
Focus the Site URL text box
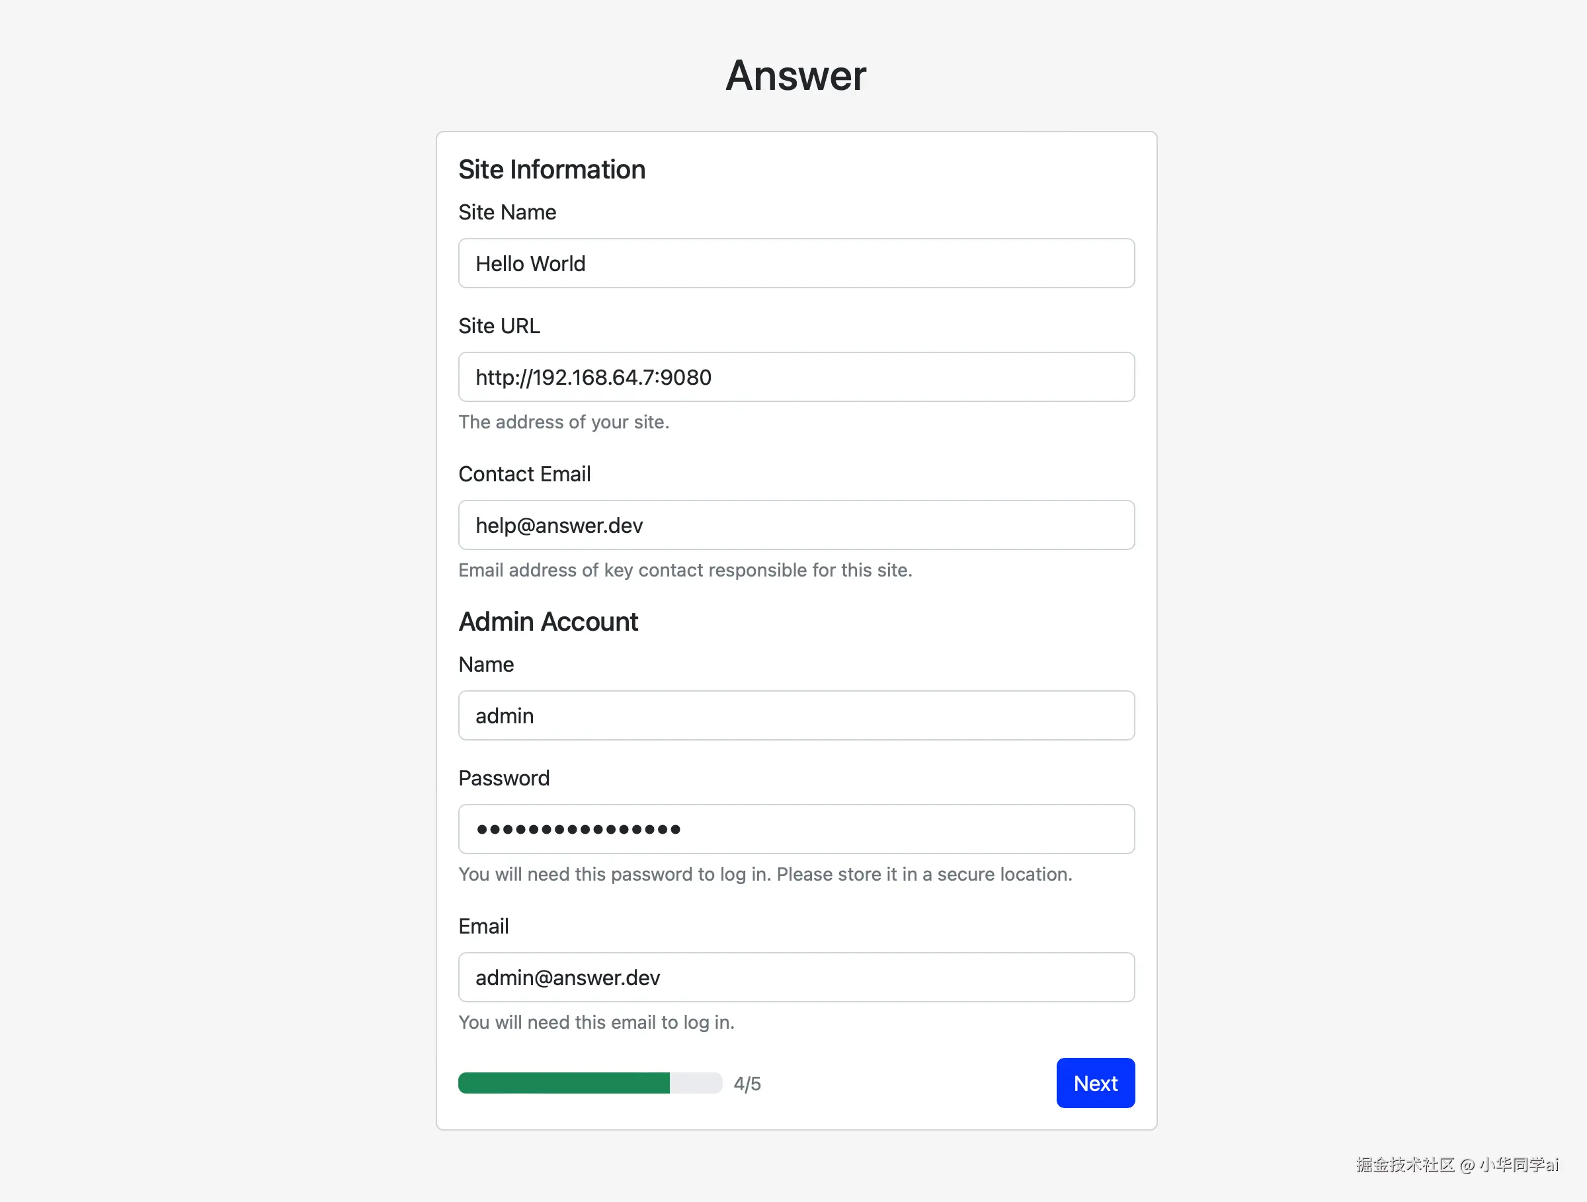point(796,376)
